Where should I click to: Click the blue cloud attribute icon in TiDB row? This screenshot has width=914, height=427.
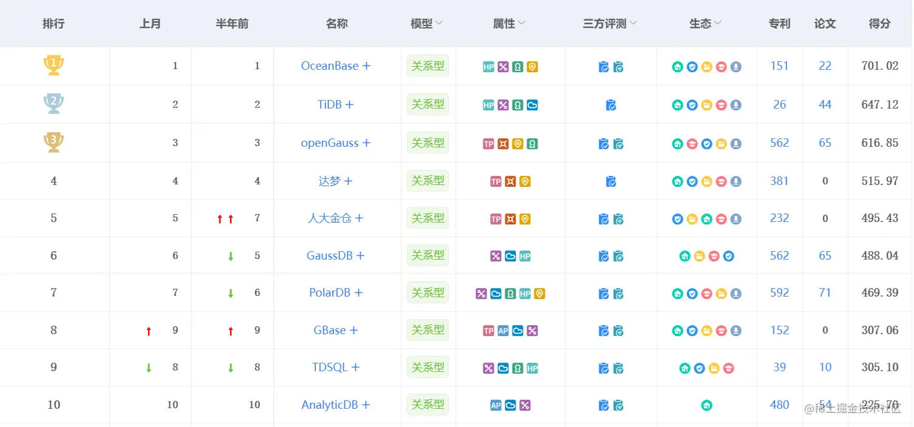(x=532, y=105)
